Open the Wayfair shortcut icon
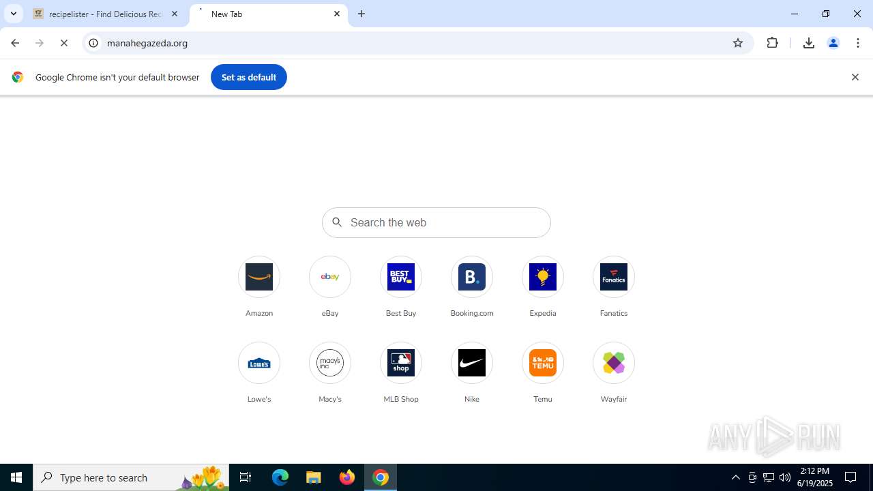Image resolution: width=873 pixels, height=491 pixels. pyautogui.click(x=614, y=363)
